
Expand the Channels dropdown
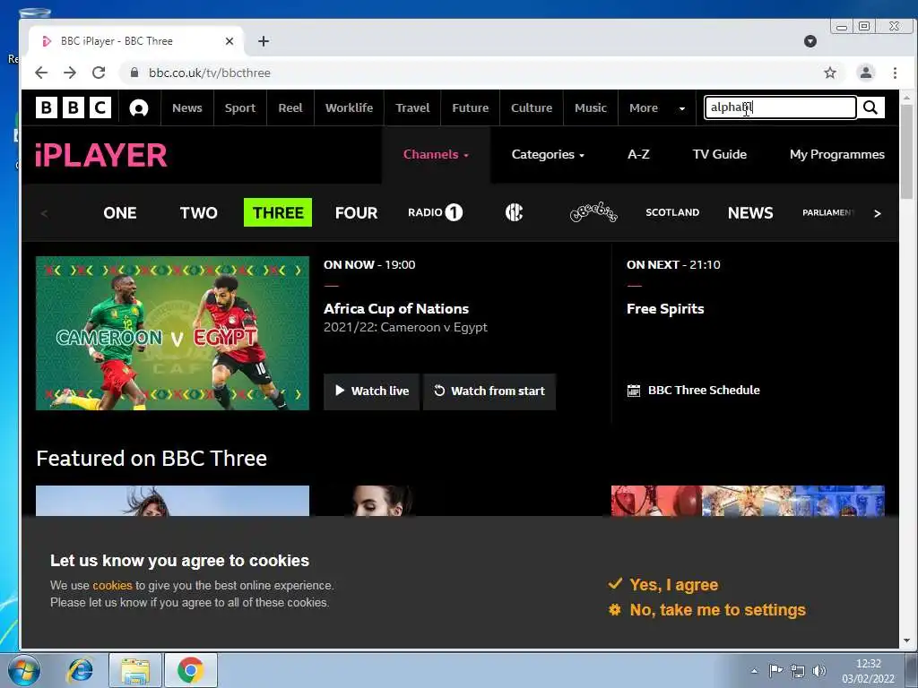(x=436, y=154)
